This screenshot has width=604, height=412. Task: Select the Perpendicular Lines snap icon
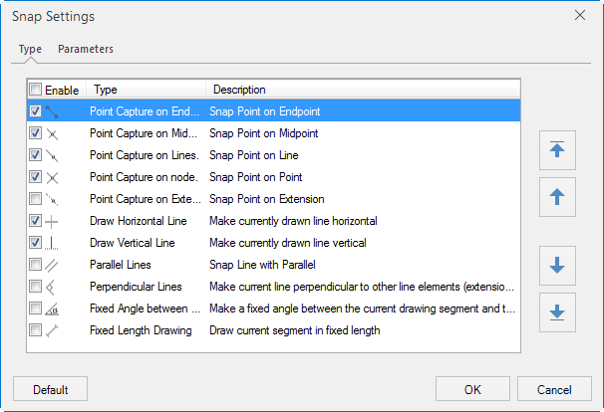pyautogui.click(x=52, y=287)
